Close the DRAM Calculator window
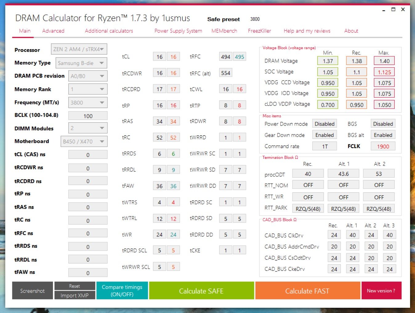Image resolution: width=415 pixels, height=313 pixels. 403,10
